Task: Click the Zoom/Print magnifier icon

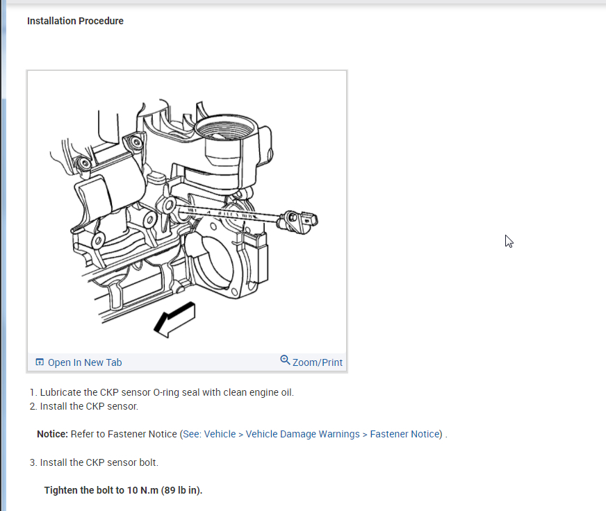Action: click(x=285, y=360)
